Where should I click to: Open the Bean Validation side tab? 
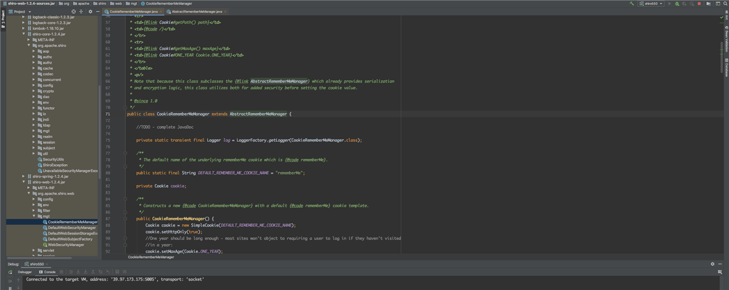(727, 39)
